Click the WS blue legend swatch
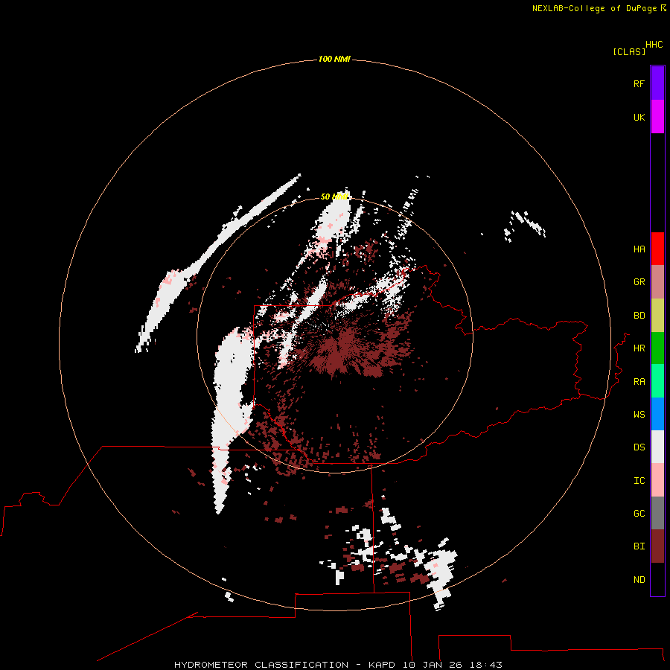The height and width of the screenshot is (670, 670). (657, 414)
